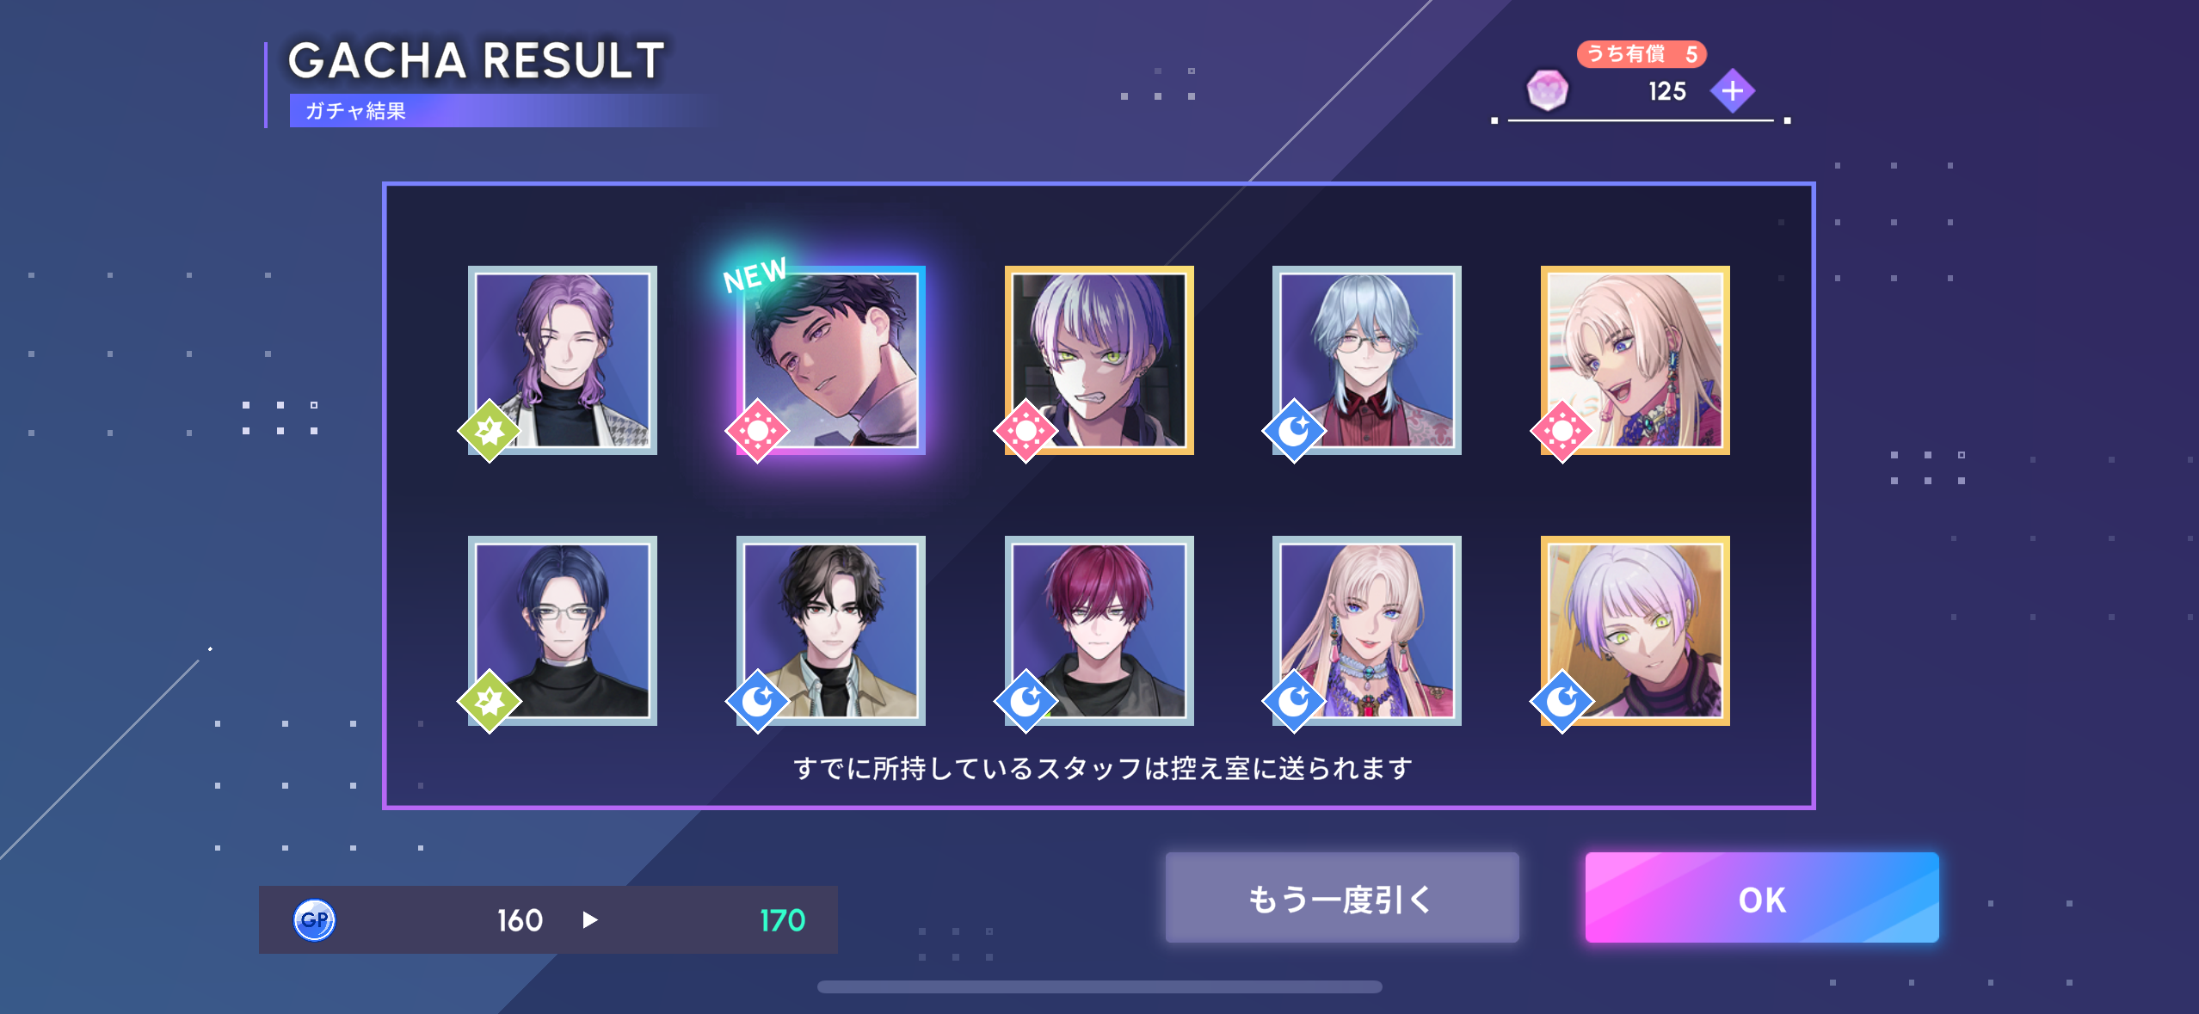Click the green star badge on purple-haired card
The width and height of the screenshot is (2199, 1014).
[490, 431]
